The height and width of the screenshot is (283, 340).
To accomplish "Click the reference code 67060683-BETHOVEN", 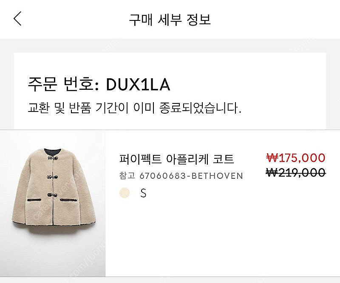I will [191, 176].
